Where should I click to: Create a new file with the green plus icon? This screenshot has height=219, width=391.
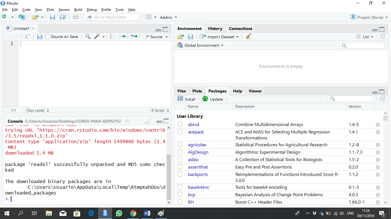point(4,17)
